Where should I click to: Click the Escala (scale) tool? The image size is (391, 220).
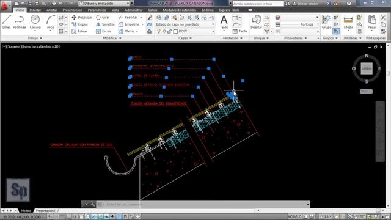point(104,31)
